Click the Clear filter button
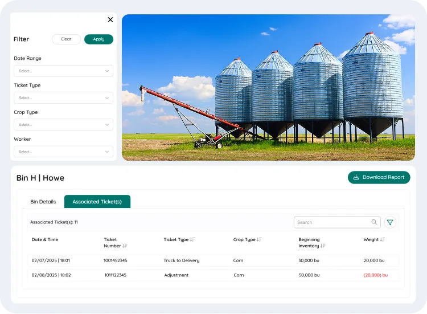 pyautogui.click(x=66, y=39)
